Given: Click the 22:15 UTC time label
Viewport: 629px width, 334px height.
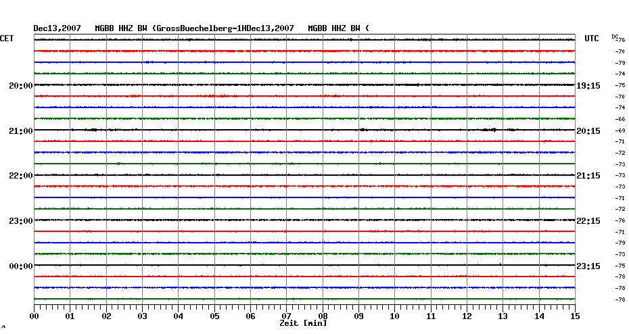Looking at the screenshot, I should [x=588, y=221].
